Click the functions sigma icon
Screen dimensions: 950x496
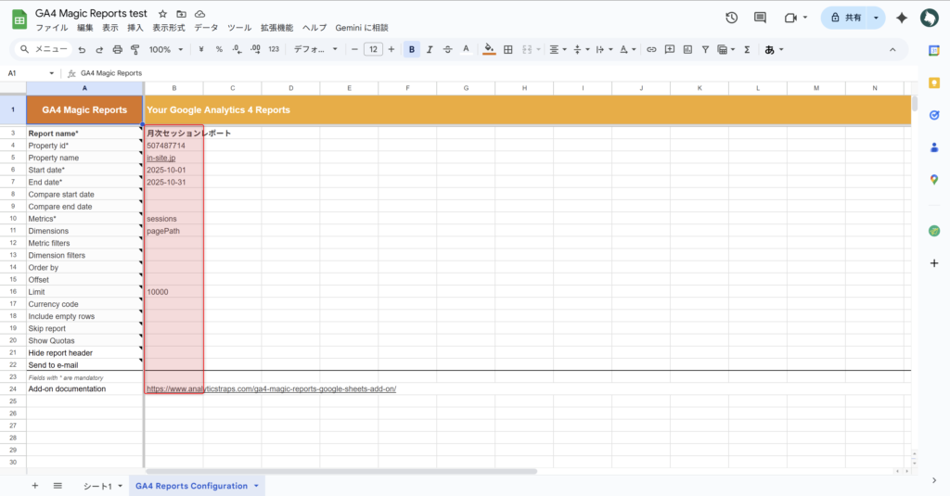pos(747,49)
